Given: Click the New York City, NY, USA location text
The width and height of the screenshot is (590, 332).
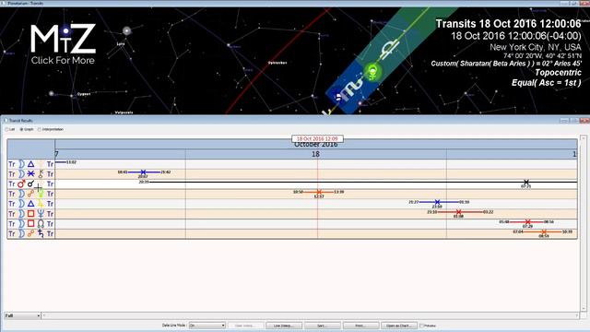Looking at the screenshot, I should pyautogui.click(x=536, y=47).
